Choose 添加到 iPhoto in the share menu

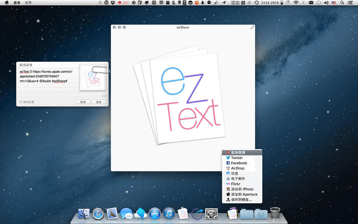[x=242, y=189]
